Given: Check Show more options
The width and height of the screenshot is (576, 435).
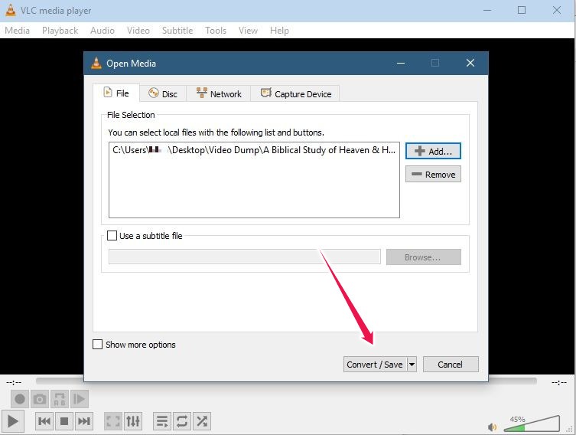Looking at the screenshot, I should [x=97, y=345].
